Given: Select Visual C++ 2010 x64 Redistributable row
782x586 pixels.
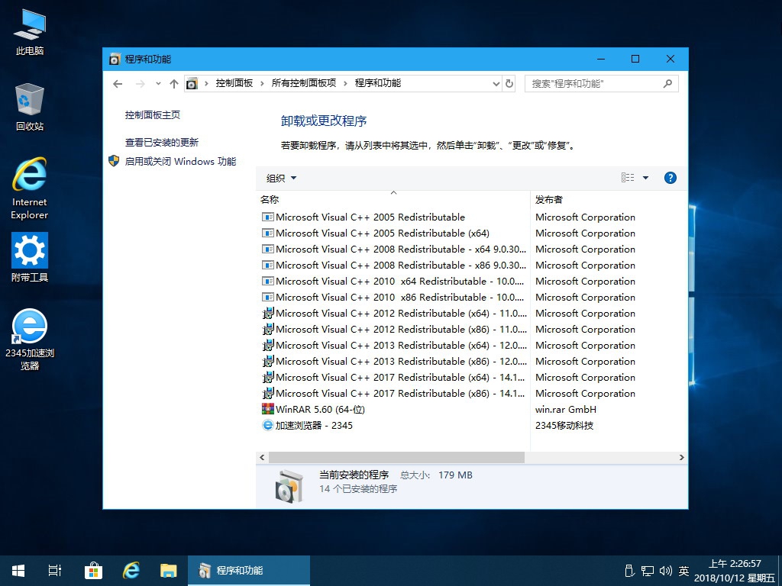Looking at the screenshot, I should [472, 281].
